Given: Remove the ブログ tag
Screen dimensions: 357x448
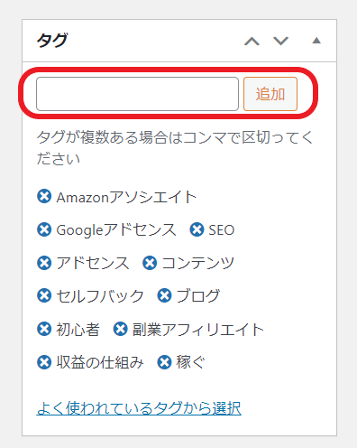Looking at the screenshot, I should [x=164, y=295].
